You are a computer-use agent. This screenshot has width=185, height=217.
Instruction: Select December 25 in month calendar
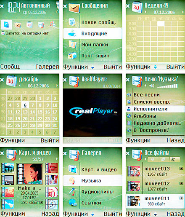point(10,125)
